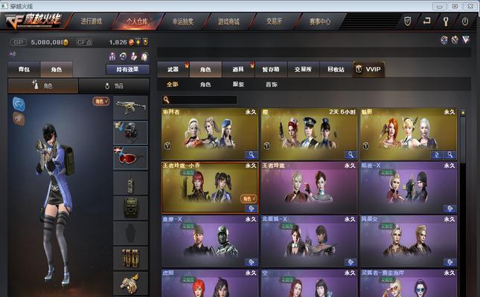Open the VVIP inventory tab
Viewport: 480px width, 297px height.
pos(368,69)
